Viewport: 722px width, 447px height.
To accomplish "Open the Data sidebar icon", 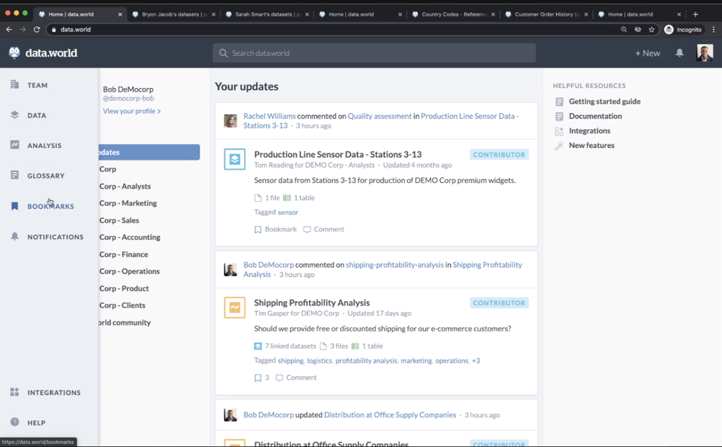I will (x=15, y=115).
